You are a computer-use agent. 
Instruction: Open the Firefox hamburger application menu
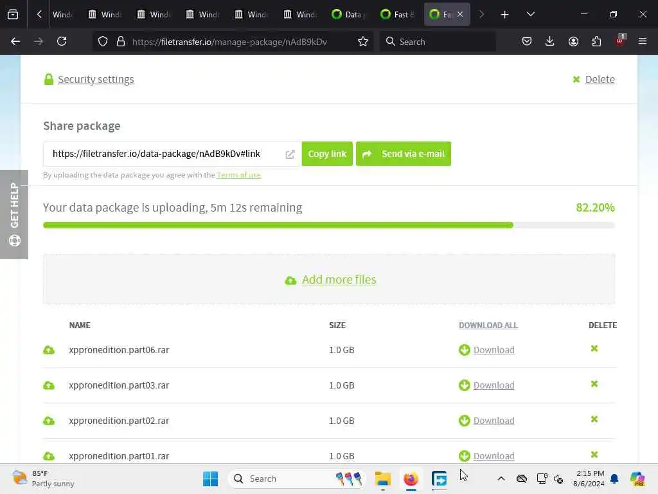click(x=643, y=42)
